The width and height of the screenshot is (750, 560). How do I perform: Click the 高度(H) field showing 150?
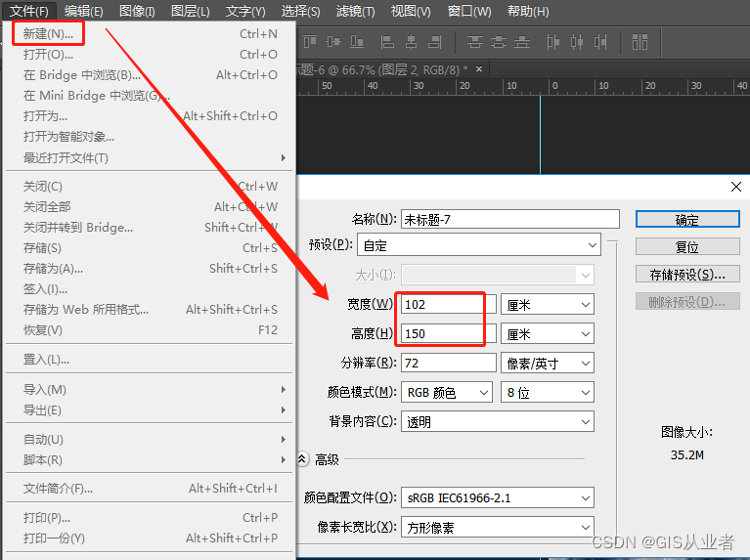click(448, 334)
